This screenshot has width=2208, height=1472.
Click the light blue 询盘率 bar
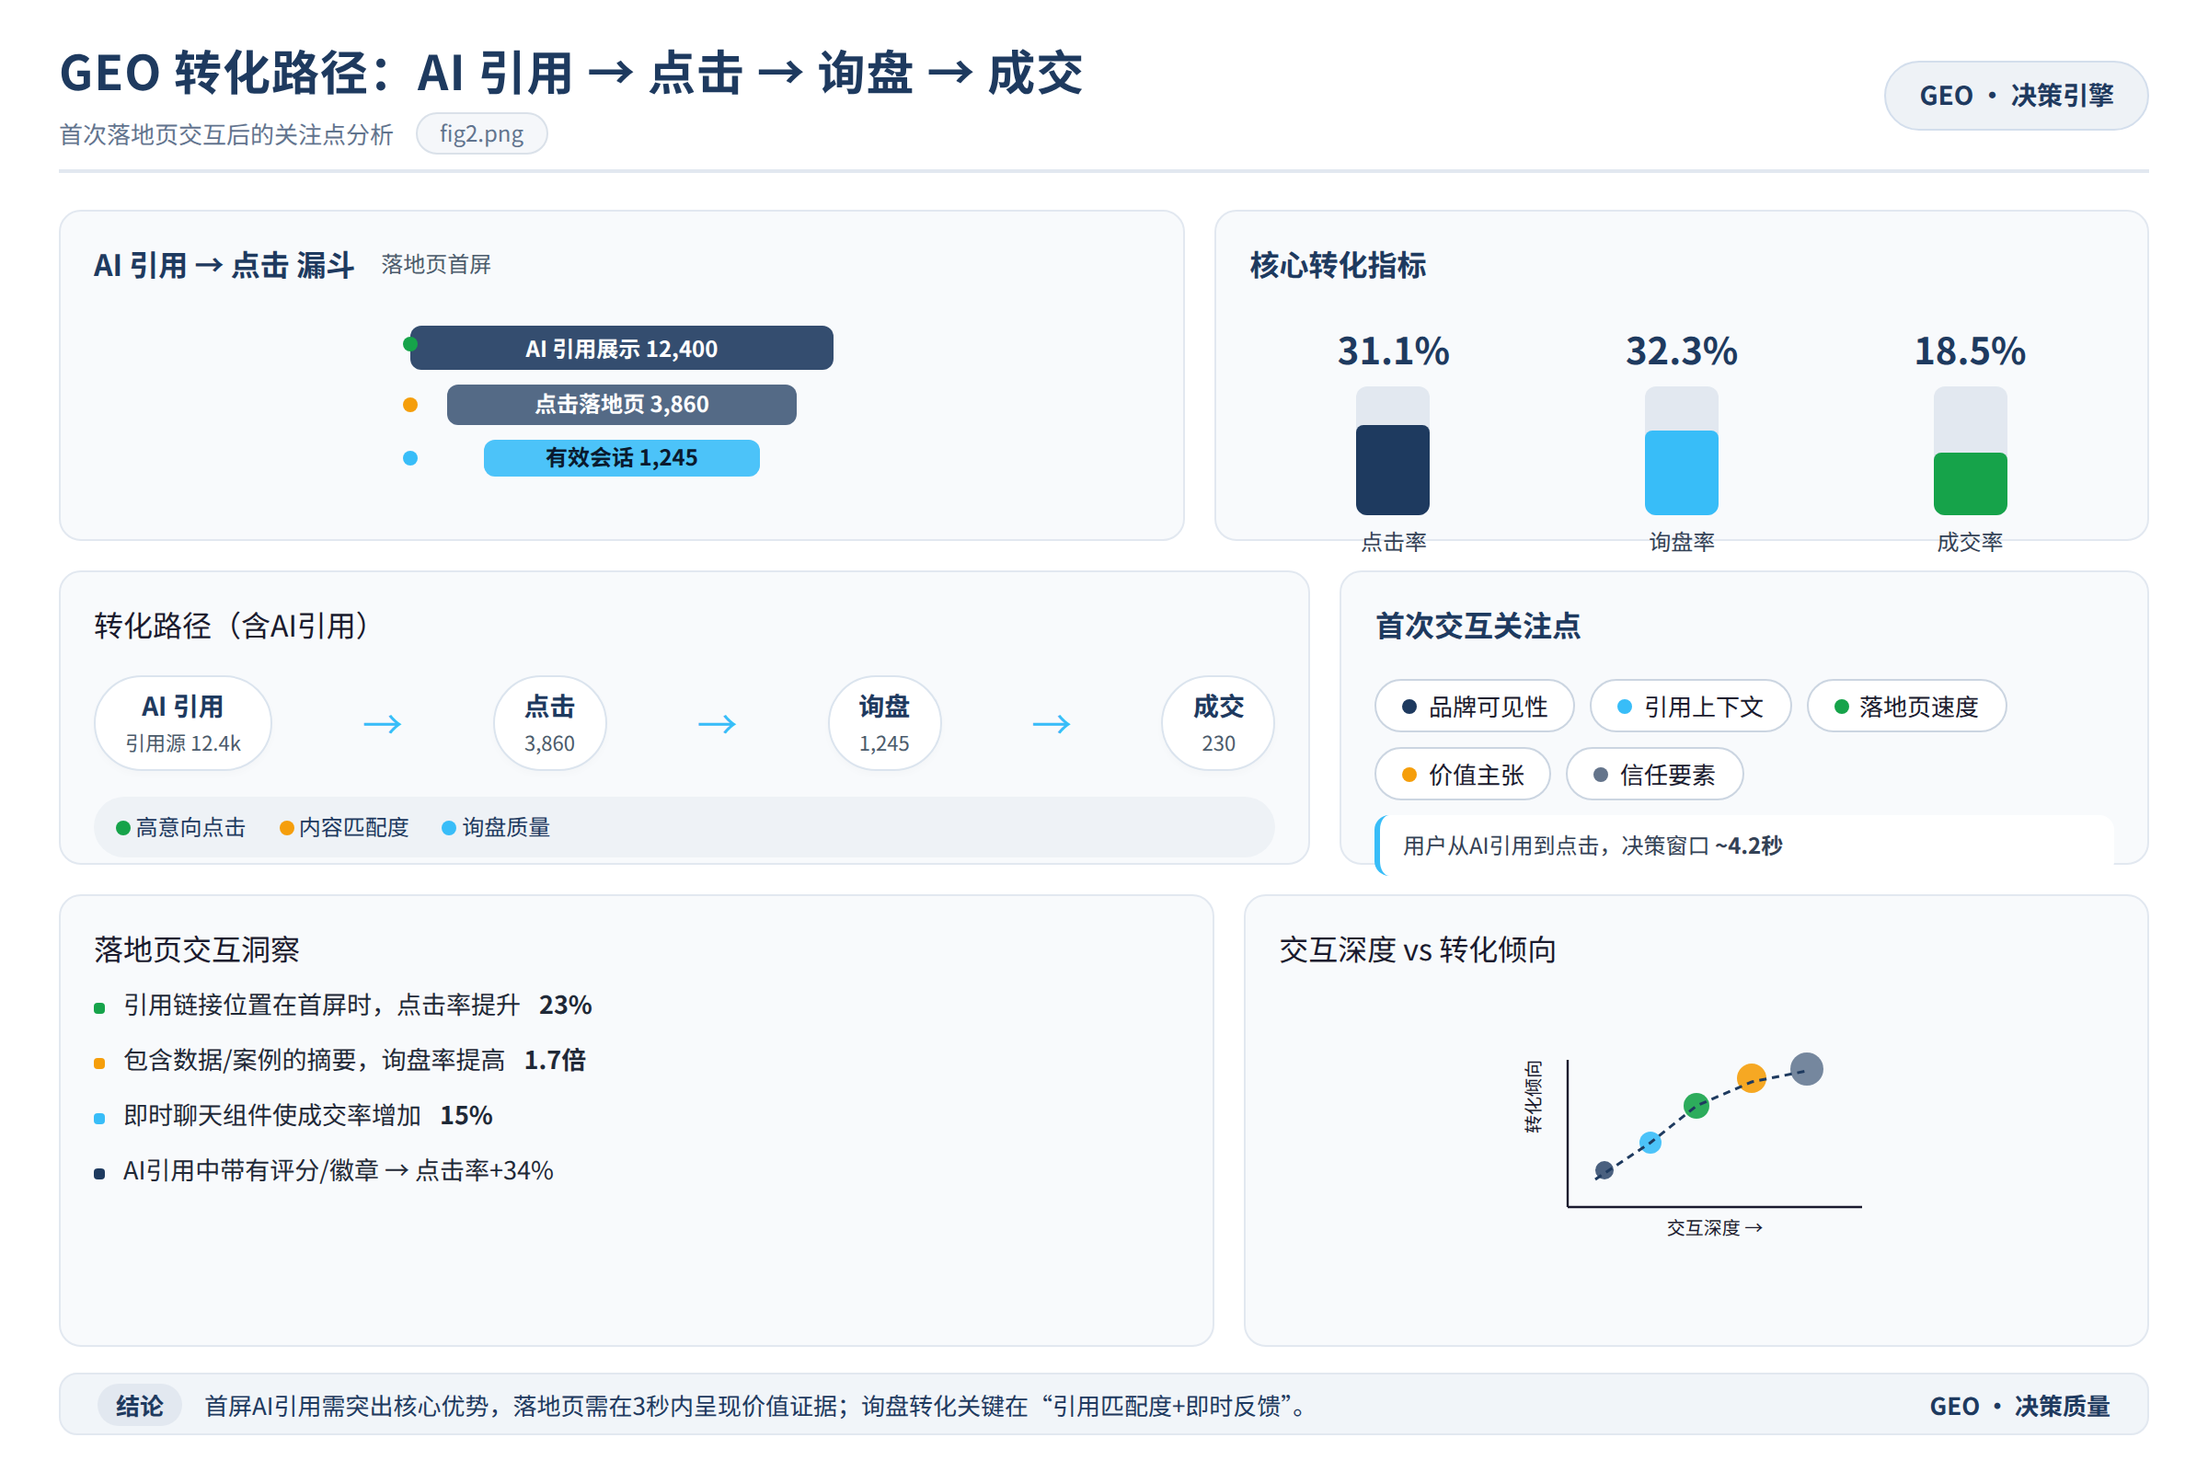[1682, 472]
